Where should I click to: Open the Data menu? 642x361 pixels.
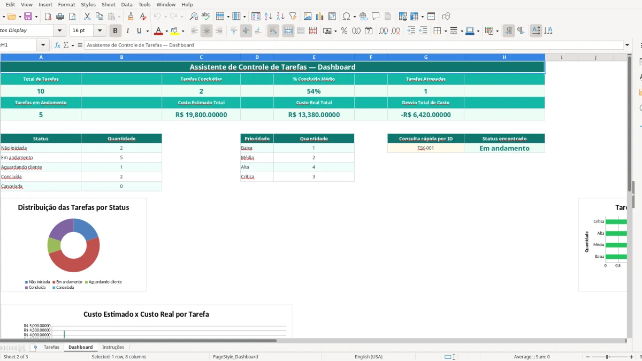tap(127, 4)
